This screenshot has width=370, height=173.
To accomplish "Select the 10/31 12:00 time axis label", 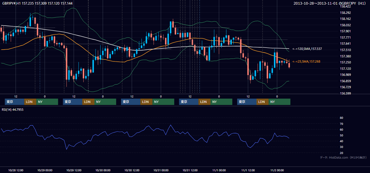I will coord(190,170).
